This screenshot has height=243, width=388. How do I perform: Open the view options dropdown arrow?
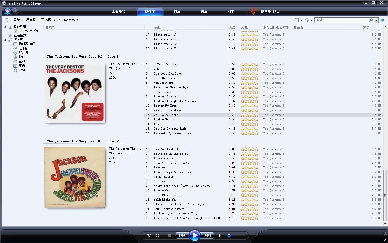tap(301, 20)
